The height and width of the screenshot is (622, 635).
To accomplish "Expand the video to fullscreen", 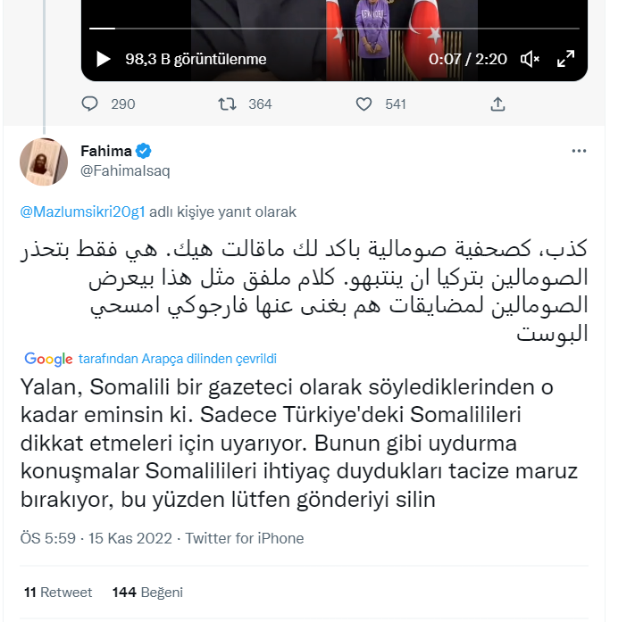I will click(x=566, y=59).
